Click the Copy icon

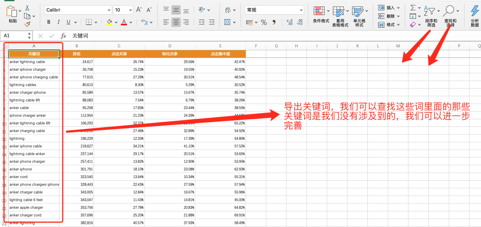(27, 16)
